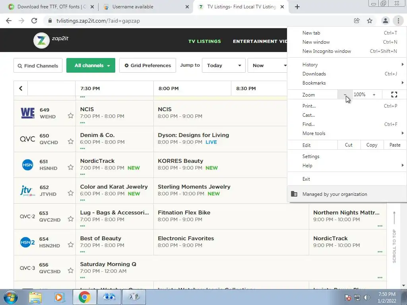Click the WE tv channel logo
This screenshot has width=407, height=305.
click(27, 113)
